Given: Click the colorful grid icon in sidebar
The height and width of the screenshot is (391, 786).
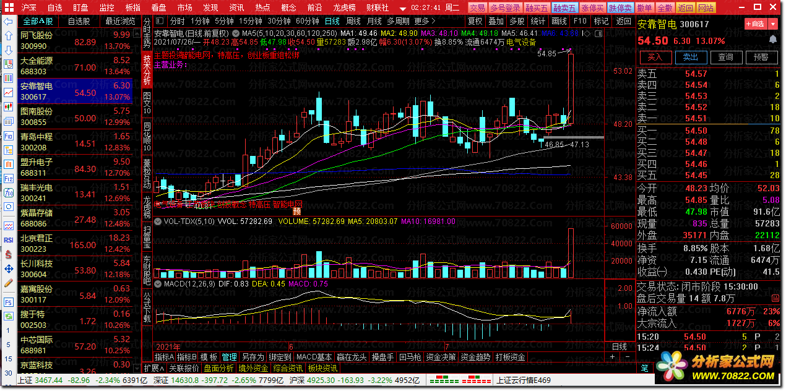Looking at the screenshot, I should coord(9,79).
